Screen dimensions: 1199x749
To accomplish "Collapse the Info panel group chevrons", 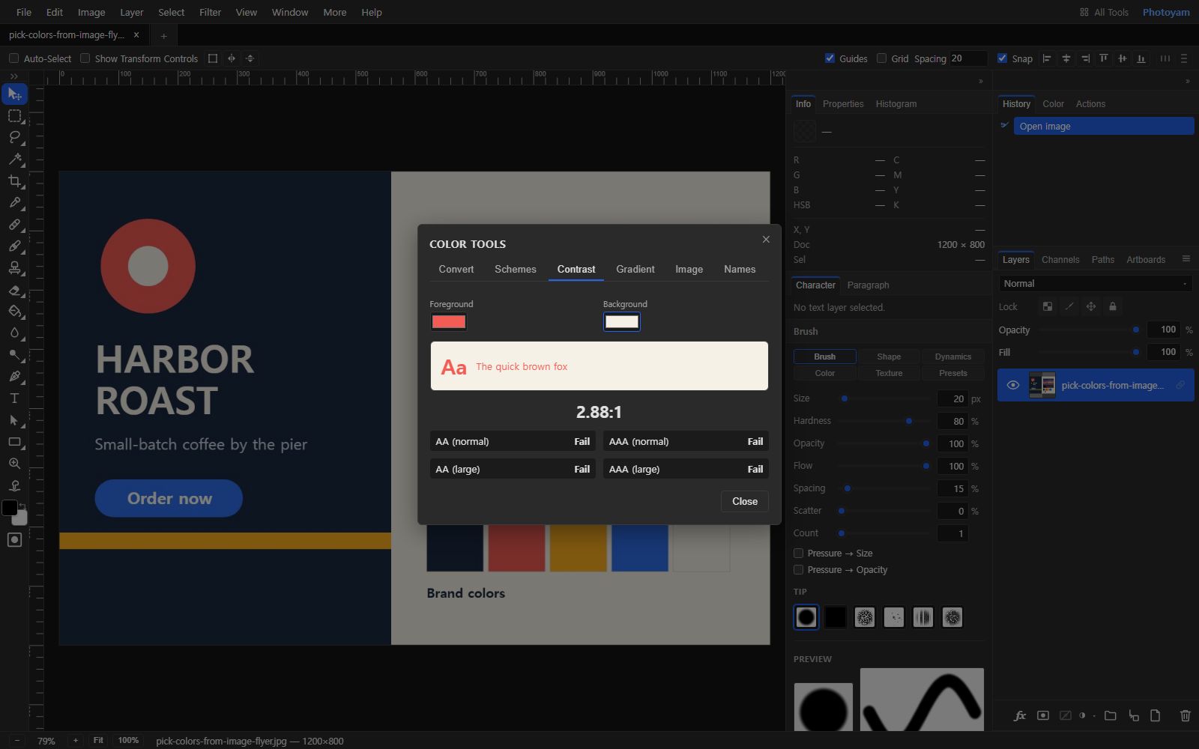I will pos(980,82).
